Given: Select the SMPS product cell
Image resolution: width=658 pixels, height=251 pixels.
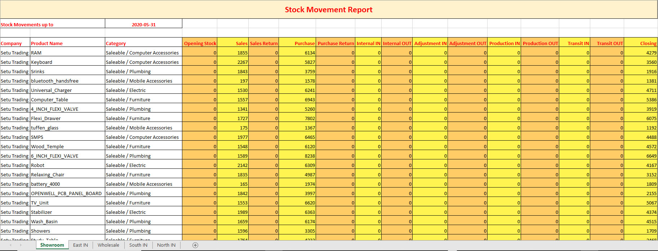Looking at the screenshot, I should click(x=67, y=136).
